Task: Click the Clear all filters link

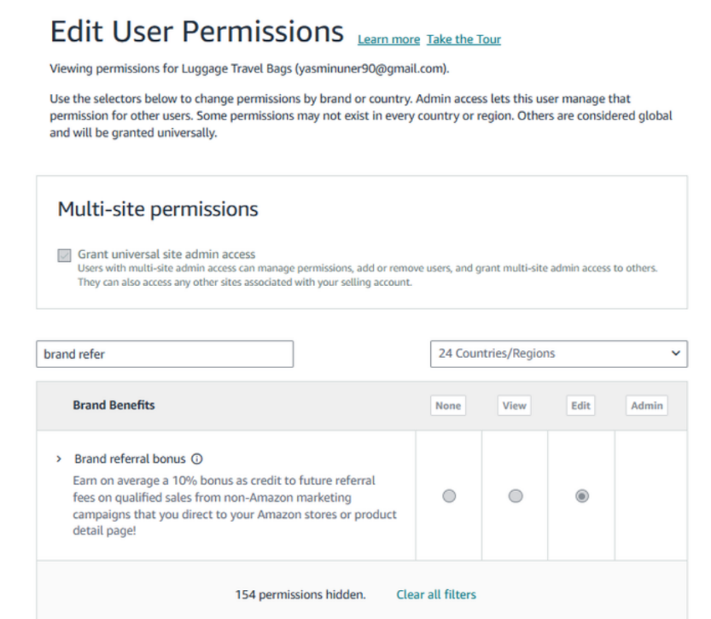Action: click(x=436, y=594)
